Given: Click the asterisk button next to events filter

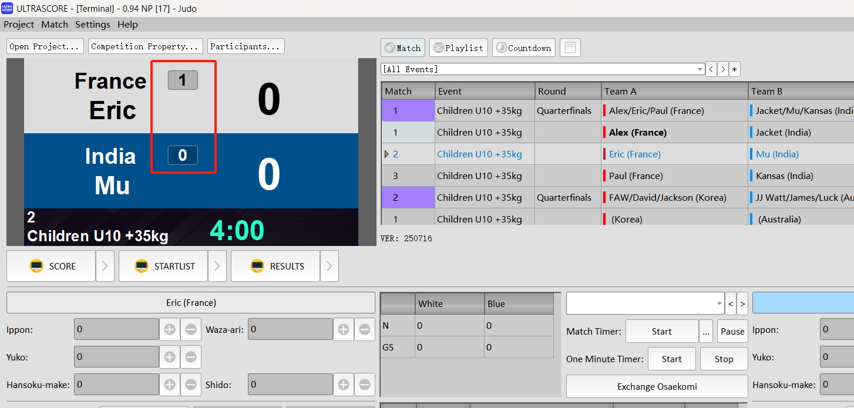Looking at the screenshot, I should pyautogui.click(x=735, y=69).
